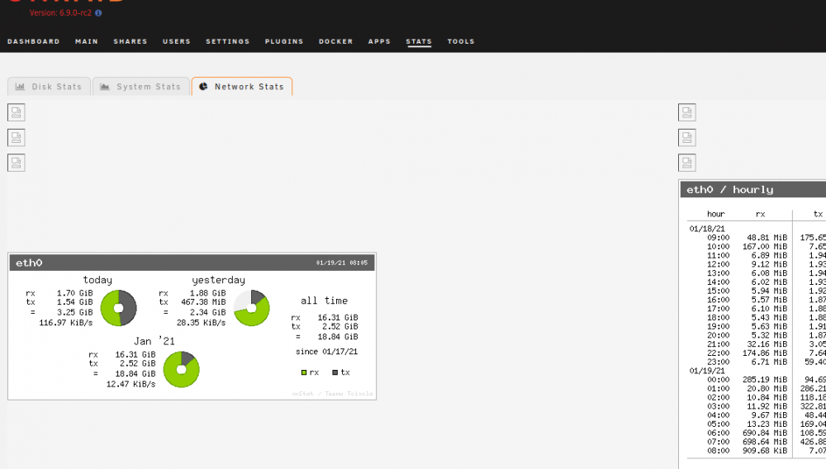Screen dimensions: 826x469
Task: Click the gray tx legend swatch
Action: (335, 372)
